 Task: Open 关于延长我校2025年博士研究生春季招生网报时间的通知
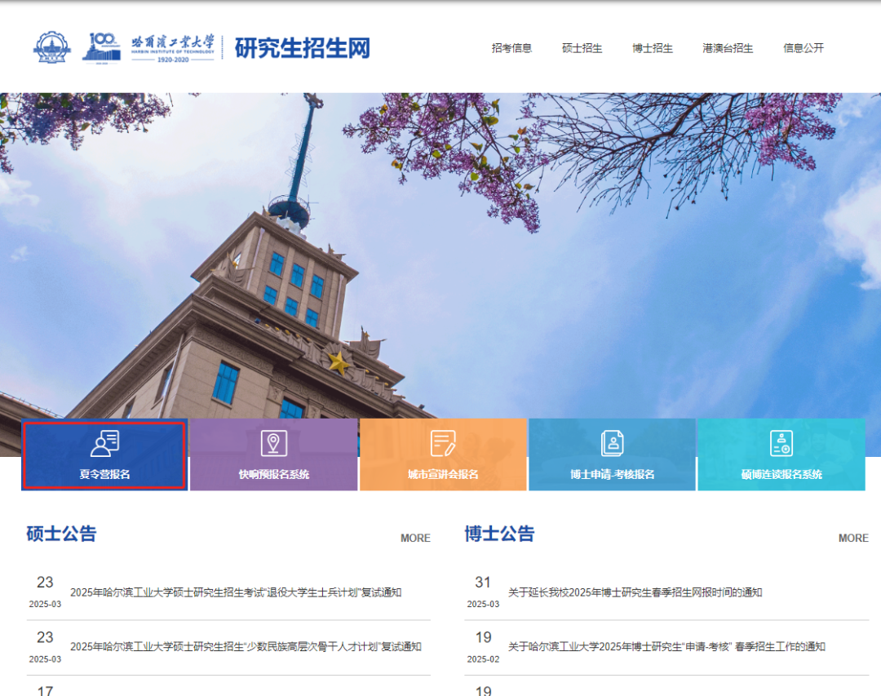[x=635, y=592]
